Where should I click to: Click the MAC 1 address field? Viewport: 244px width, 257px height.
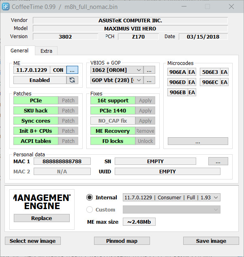(62, 161)
